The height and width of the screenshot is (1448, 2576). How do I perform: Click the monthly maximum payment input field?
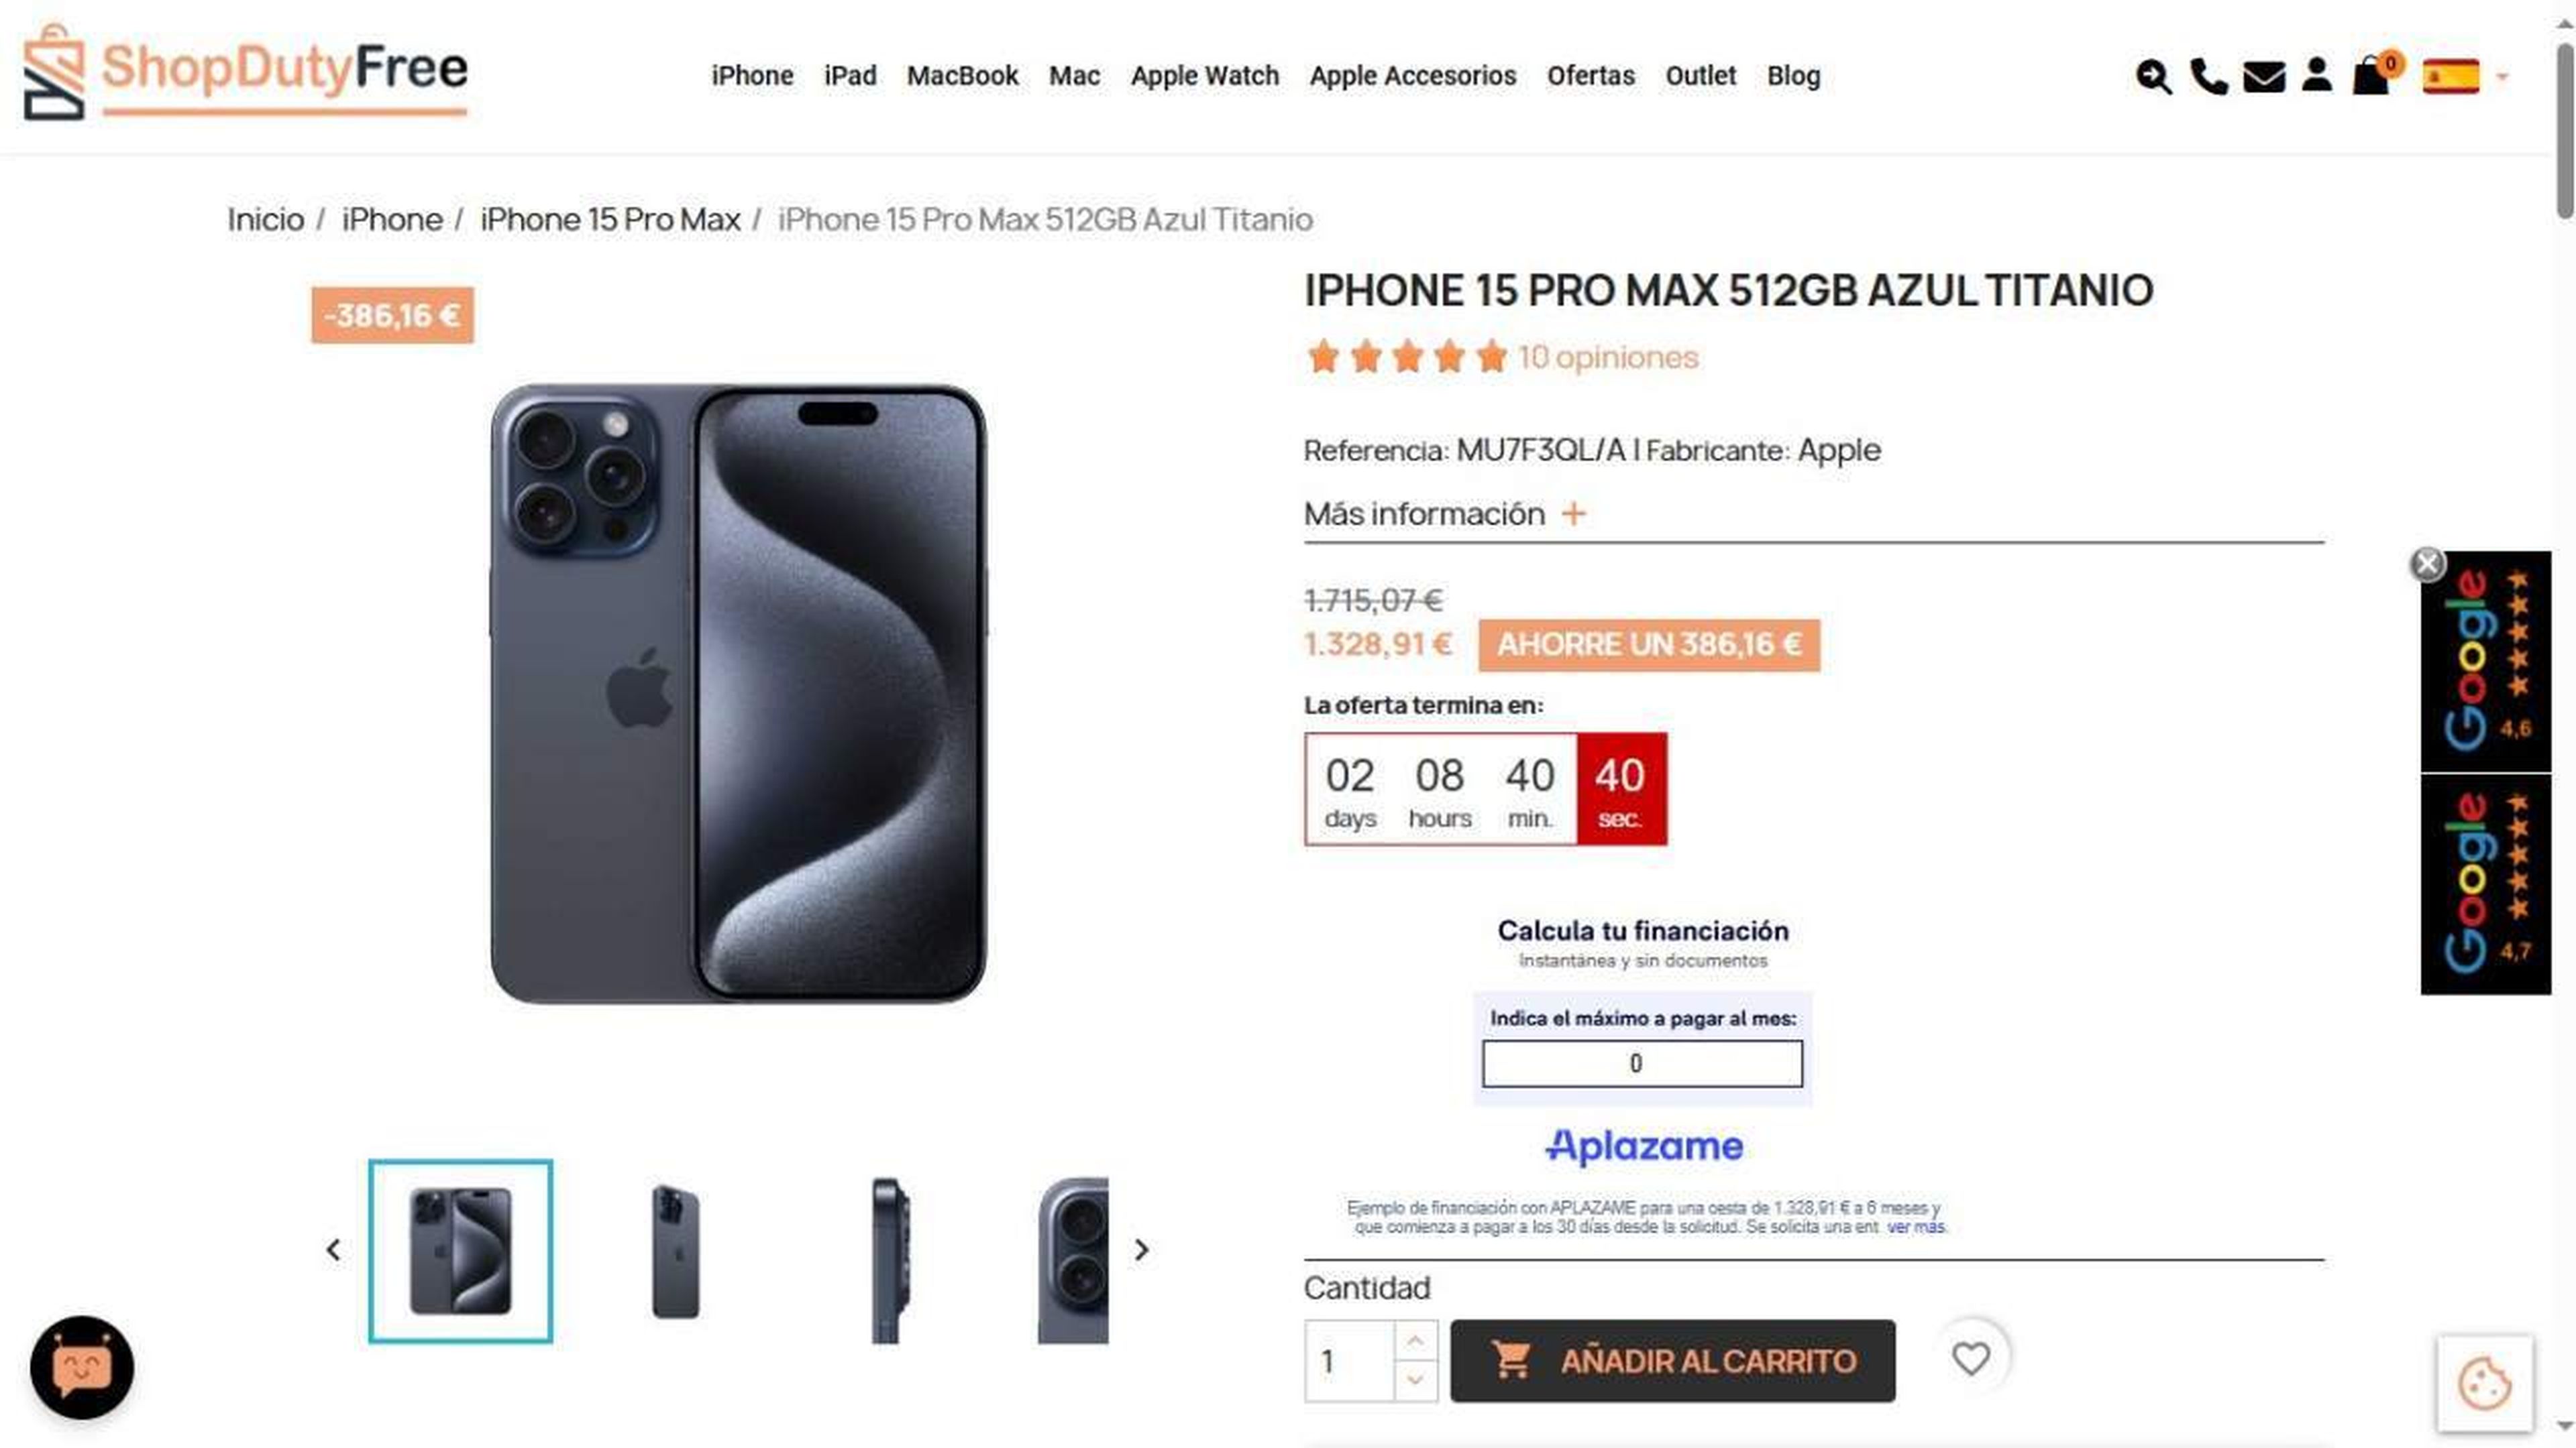[1642, 1063]
